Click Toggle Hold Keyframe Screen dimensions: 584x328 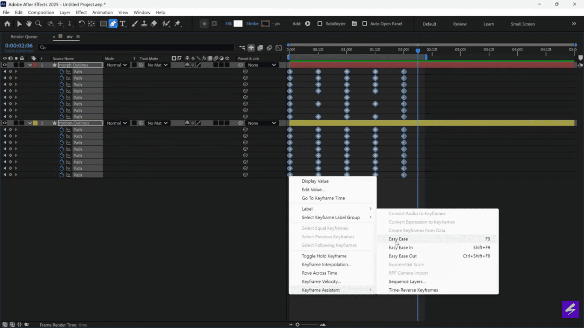pyautogui.click(x=333, y=256)
